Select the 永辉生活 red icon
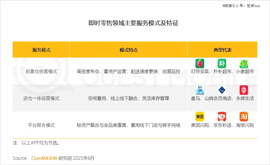This screenshot has height=165, width=270. pyautogui.click(x=244, y=90)
